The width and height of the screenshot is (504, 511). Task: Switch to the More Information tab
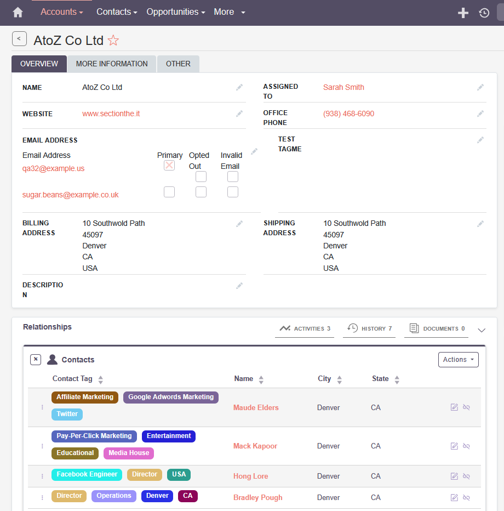coord(112,64)
